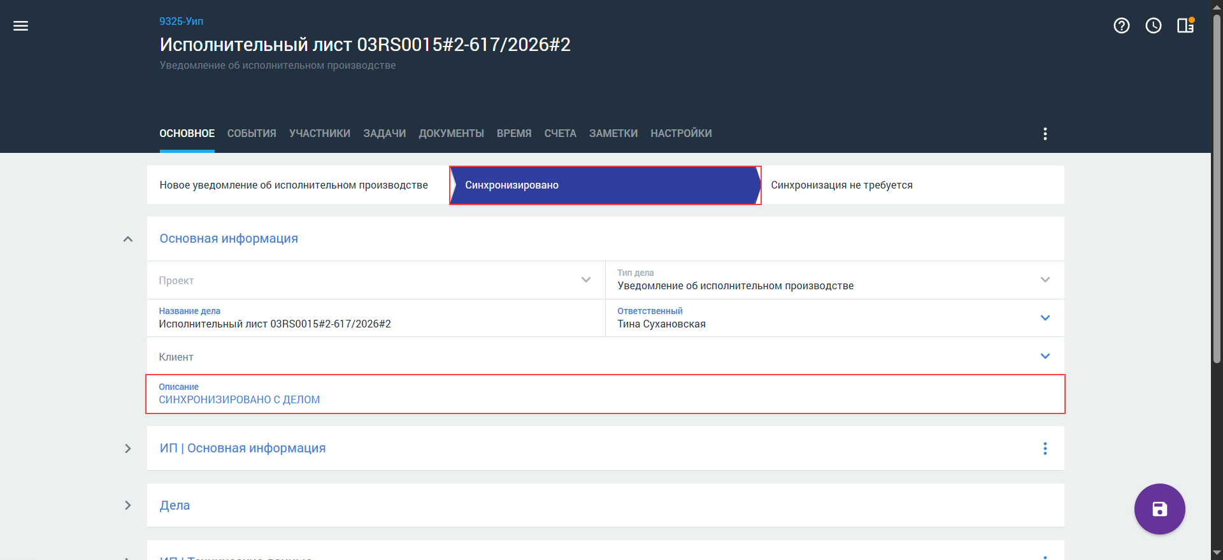
Task: Open the Тип дела dropdown arrow
Action: point(1045,280)
